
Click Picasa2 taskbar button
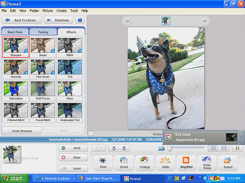click(x=142, y=179)
